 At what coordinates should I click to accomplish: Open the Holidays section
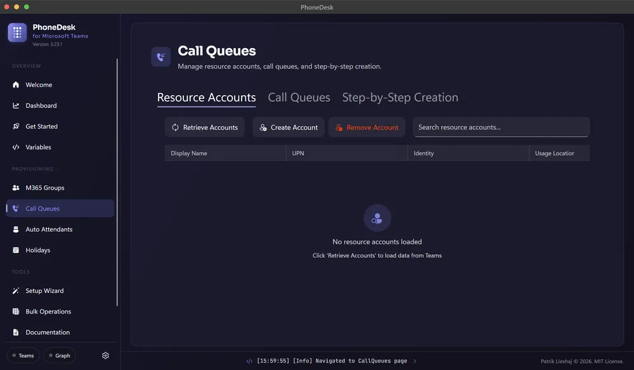(x=60, y=250)
